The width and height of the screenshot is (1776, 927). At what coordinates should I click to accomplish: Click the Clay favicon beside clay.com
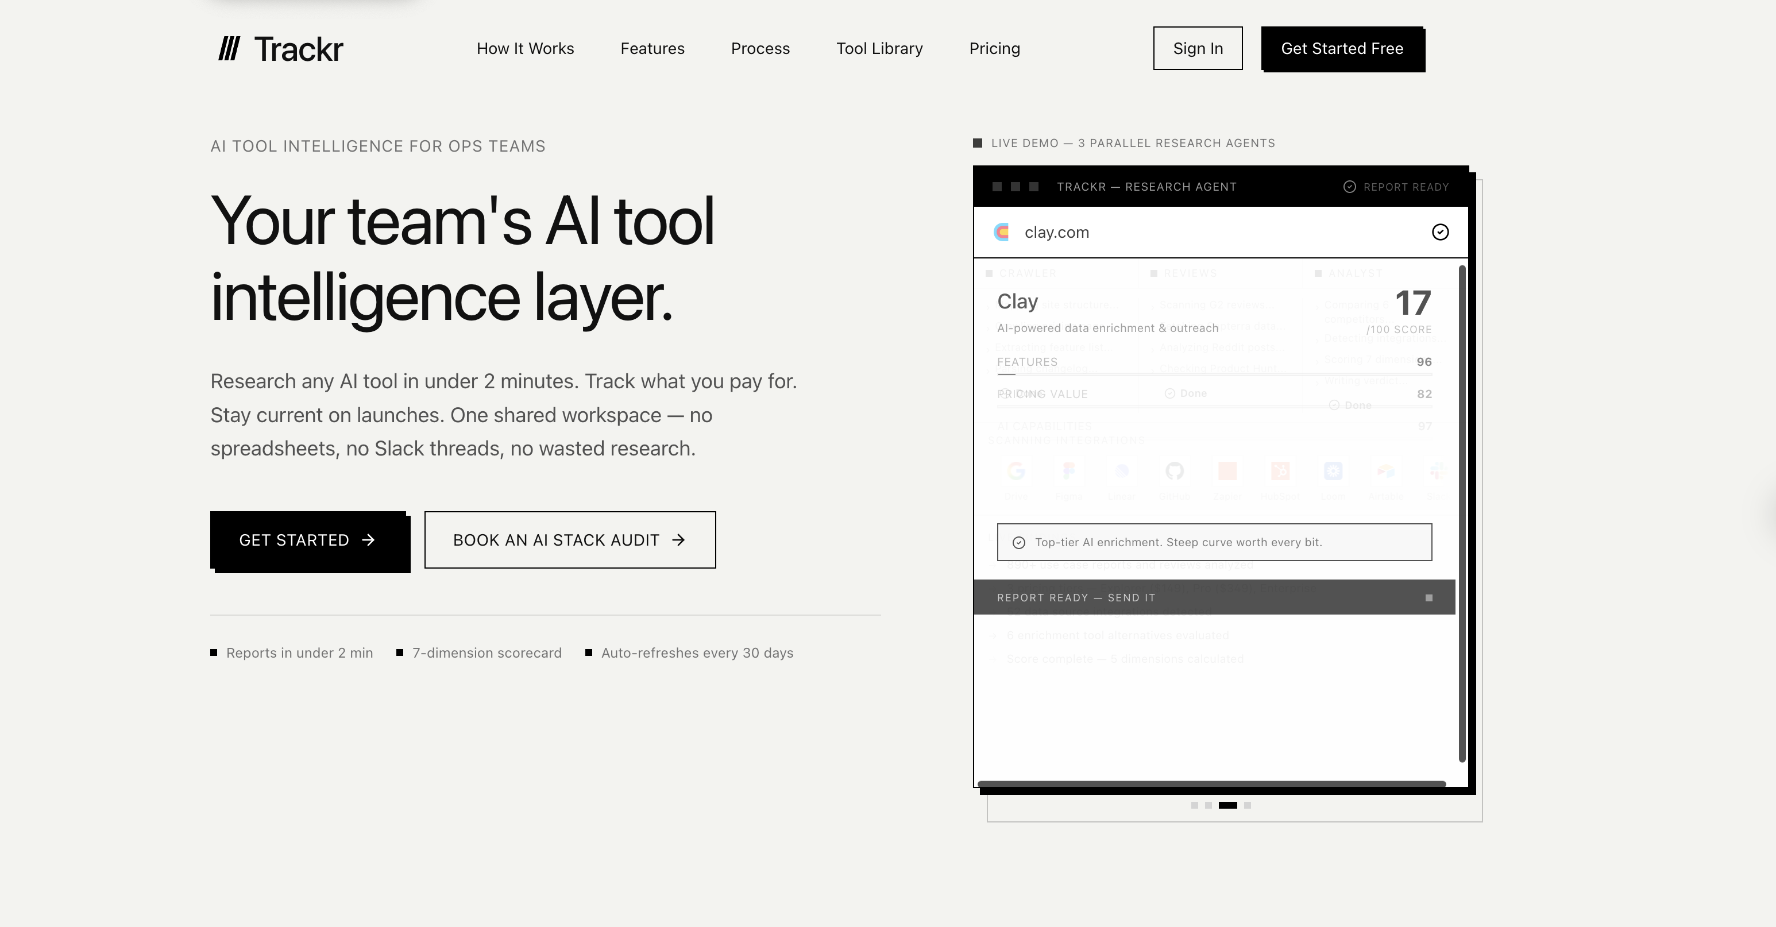[1002, 232]
